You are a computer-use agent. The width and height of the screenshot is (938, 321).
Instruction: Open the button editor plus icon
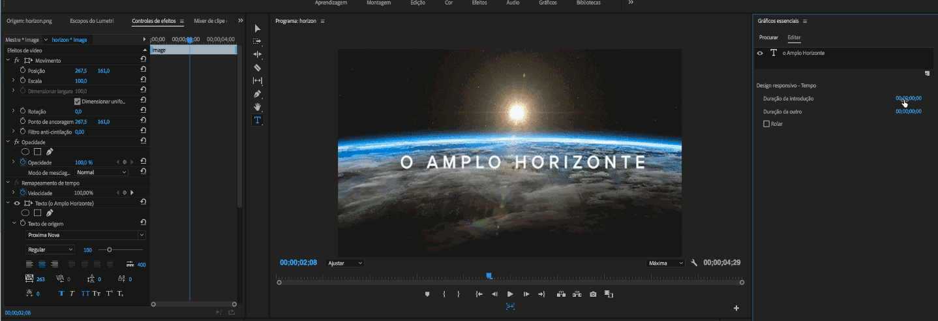[x=736, y=308]
